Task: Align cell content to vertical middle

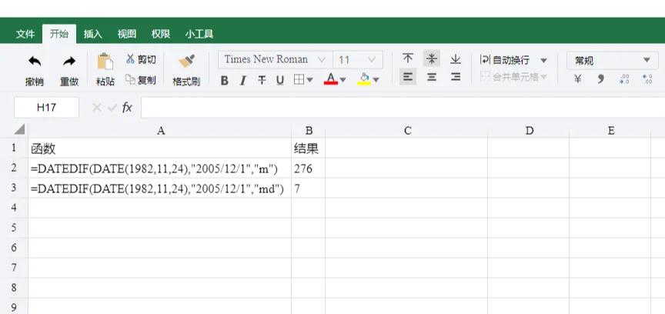Action: tap(431, 58)
